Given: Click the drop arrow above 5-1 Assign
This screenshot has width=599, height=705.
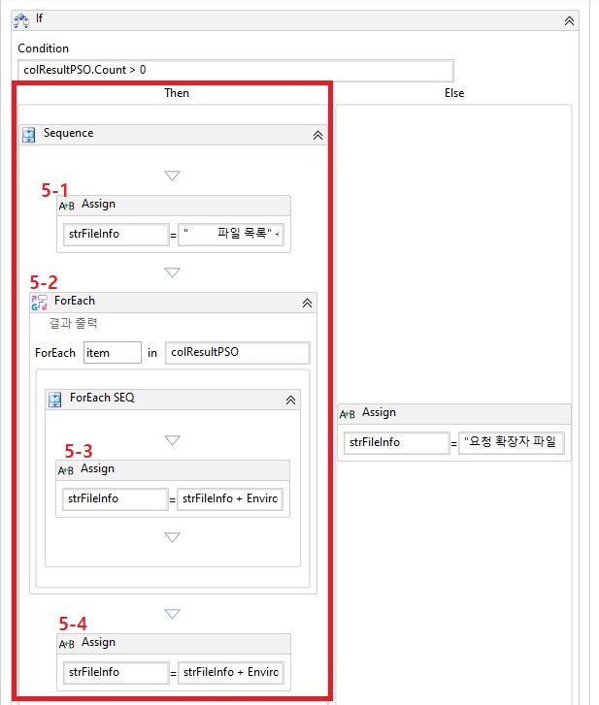Looking at the screenshot, I should click(172, 176).
